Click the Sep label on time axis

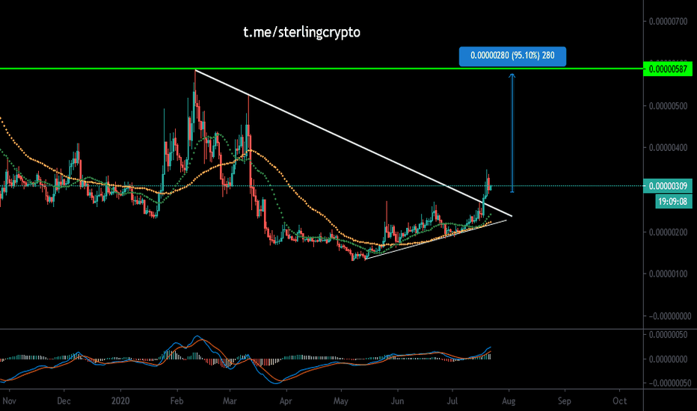click(x=564, y=401)
